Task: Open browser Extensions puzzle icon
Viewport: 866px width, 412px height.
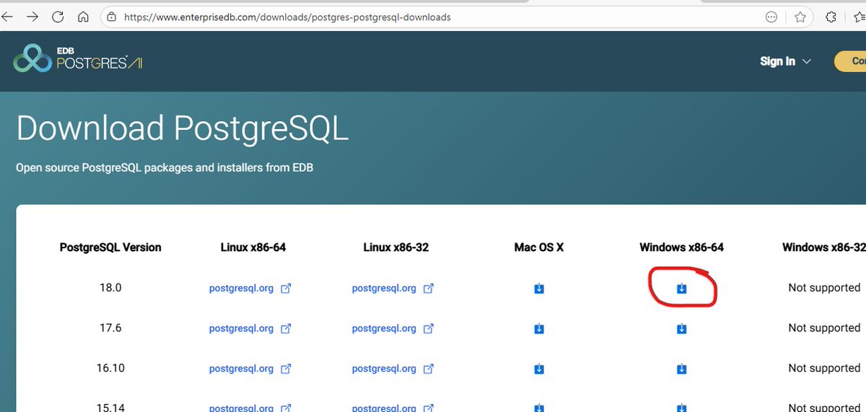Action: [x=831, y=17]
